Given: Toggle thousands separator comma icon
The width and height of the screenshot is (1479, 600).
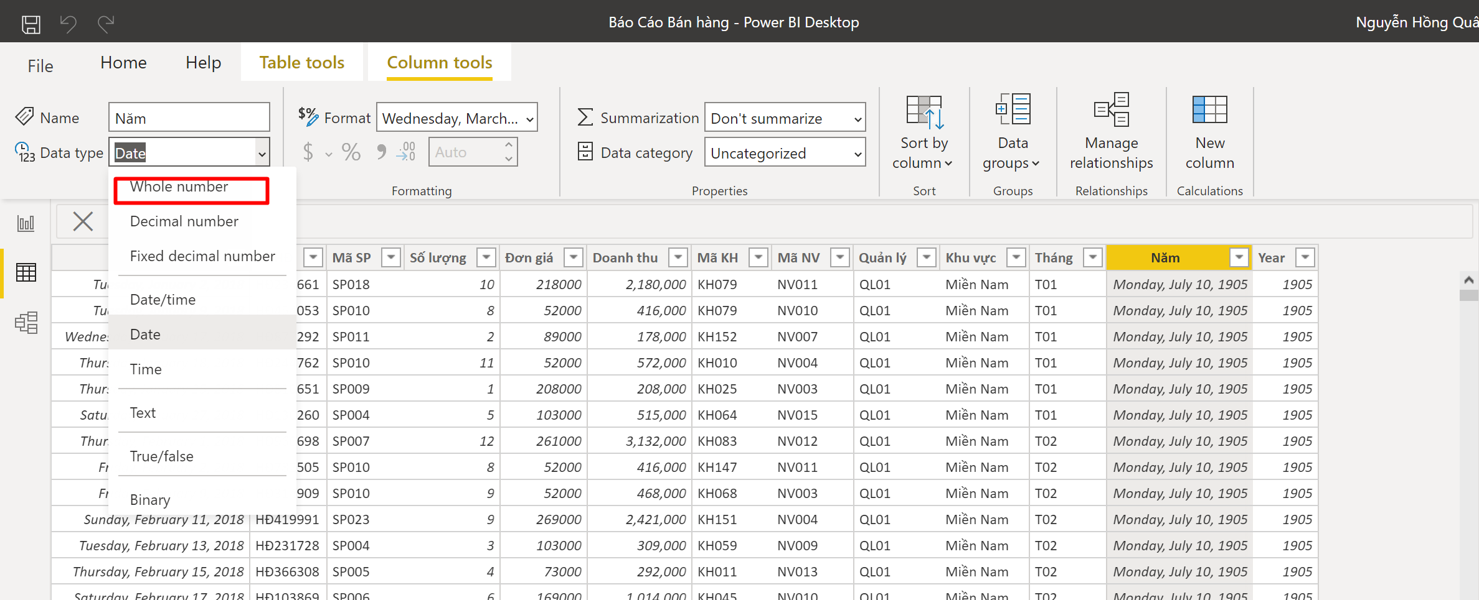Looking at the screenshot, I should pyautogui.click(x=381, y=152).
